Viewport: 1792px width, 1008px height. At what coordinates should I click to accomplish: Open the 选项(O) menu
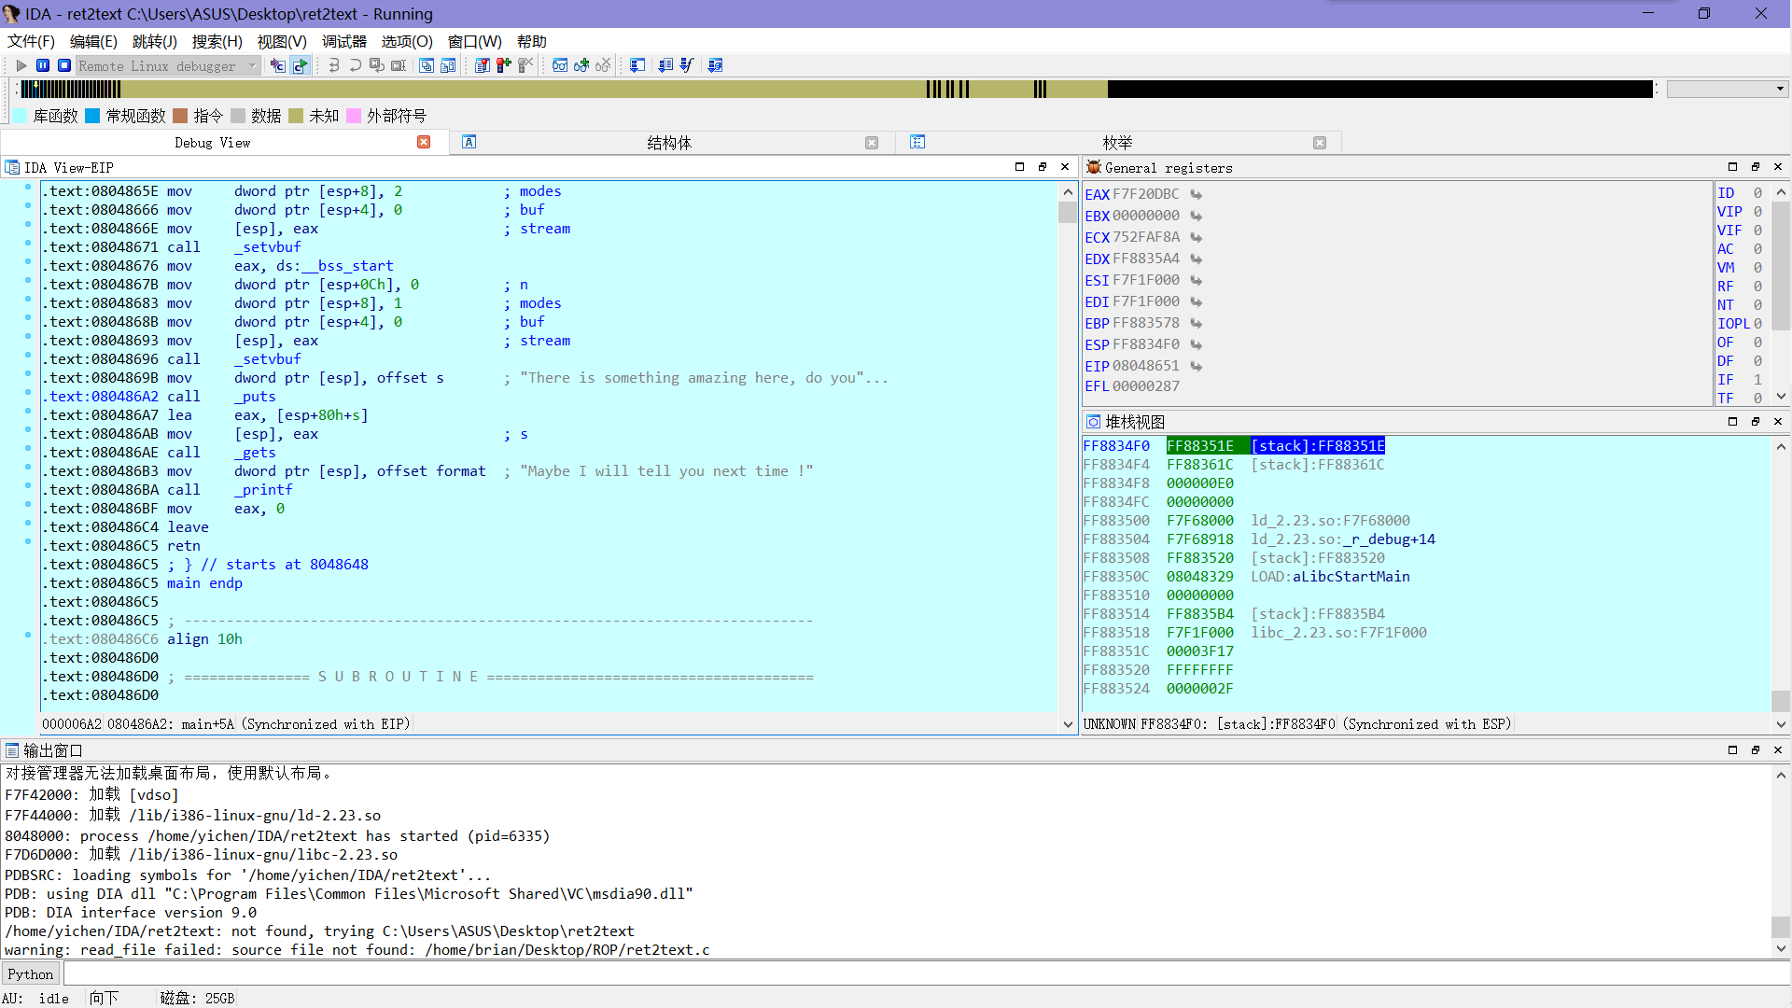[407, 41]
